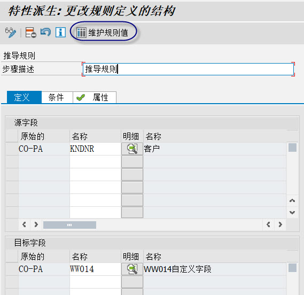304x295 pixels.
Task: Click target table vertical scrollbar thumb
Action: [x=292, y=268]
